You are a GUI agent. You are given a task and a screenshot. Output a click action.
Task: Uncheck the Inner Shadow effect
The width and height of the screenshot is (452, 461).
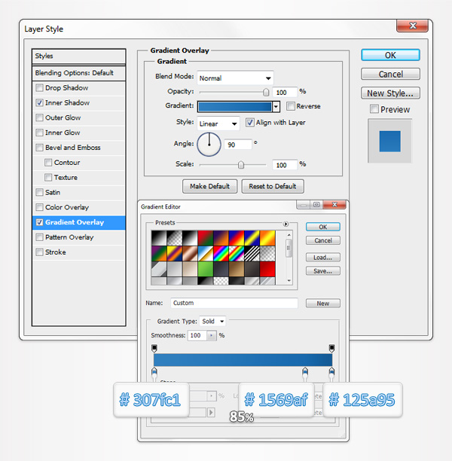(x=39, y=103)
